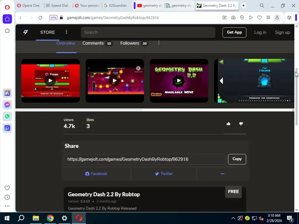Search open tabs magnifier icon
The width and height of the screenshot is (299, 224).
click(x=262, y=6)
